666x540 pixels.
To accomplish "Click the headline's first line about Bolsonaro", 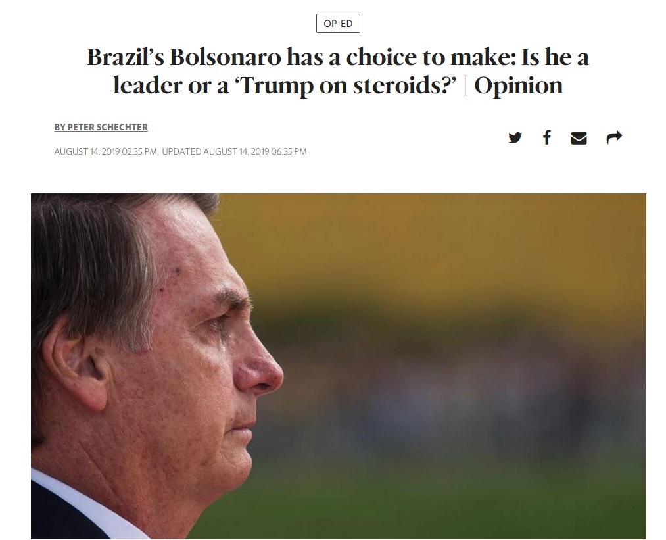I will [338, 57].
